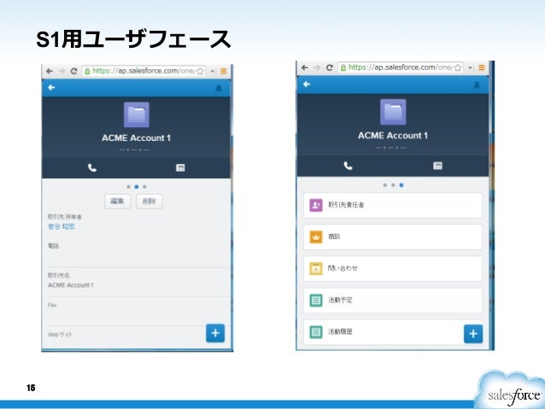Click the 取引先 所有者 field label
The image size is (545, 409).
coord(65,217)
